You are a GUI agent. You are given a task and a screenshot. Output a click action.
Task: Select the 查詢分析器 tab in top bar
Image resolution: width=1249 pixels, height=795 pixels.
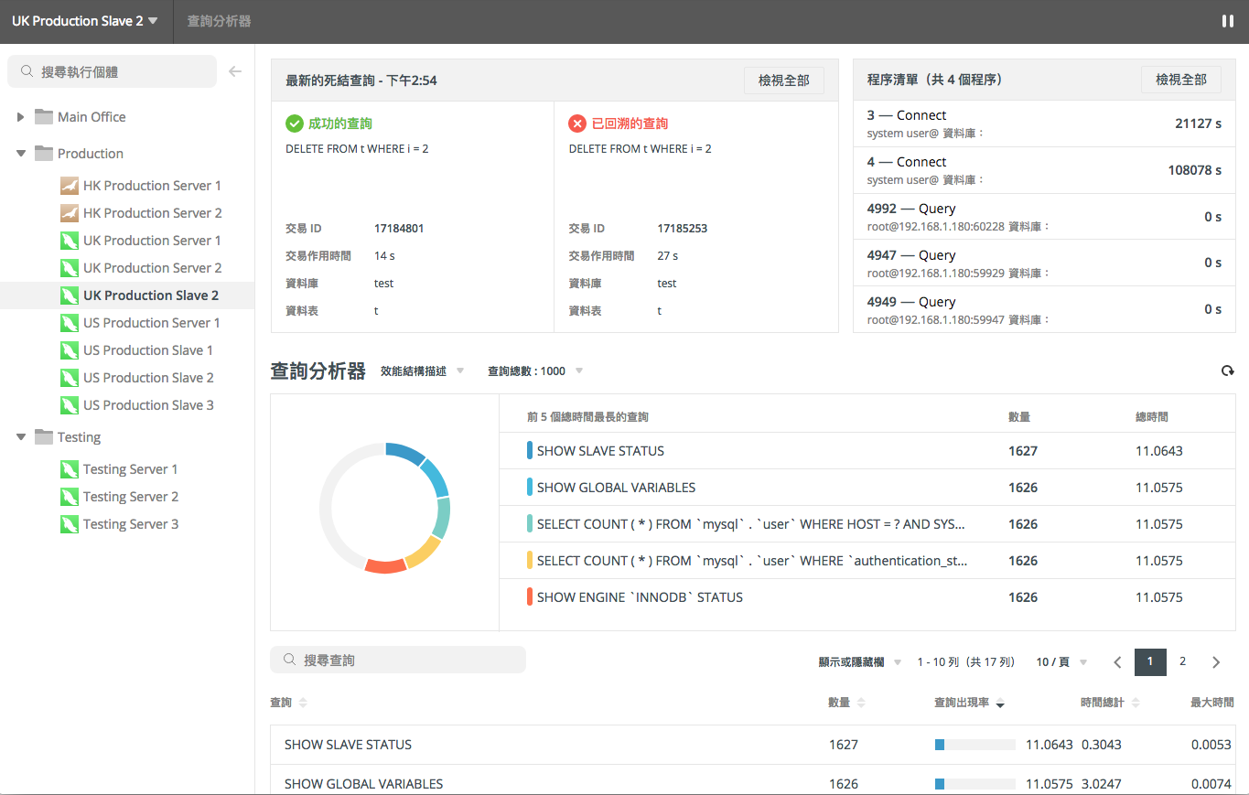click(x=218, y=20)
